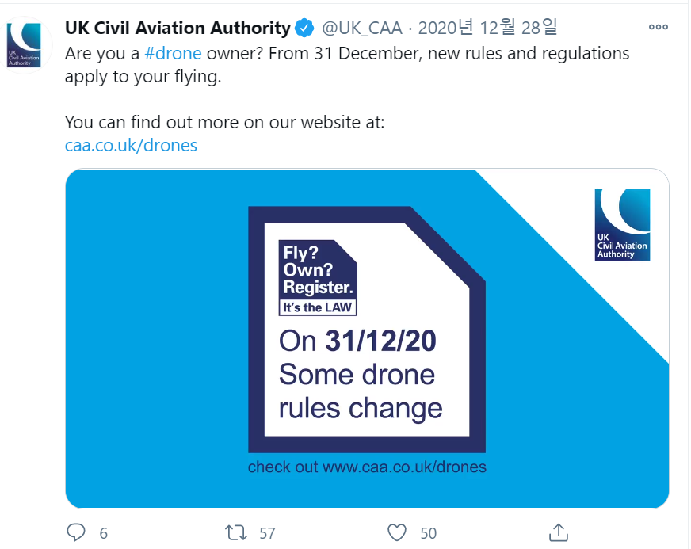Screen dimensions: 691x549
Task: Click the 'check out www.caa.co.uk/drones' caption
Action: [367, 467]
